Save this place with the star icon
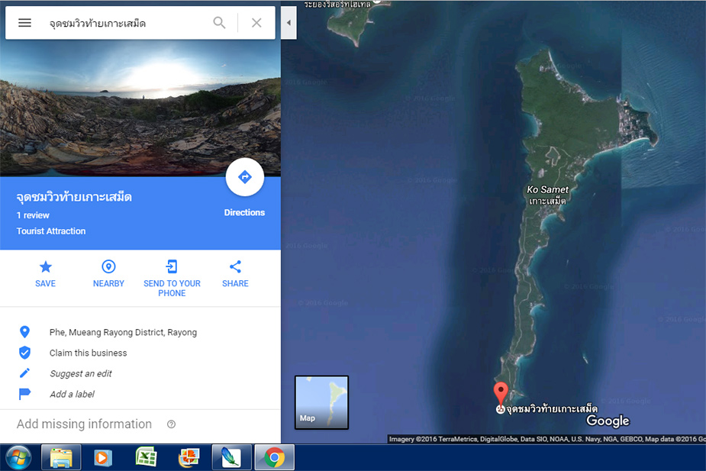Screen dimensions: 706x471 click(x=46, y=273)
